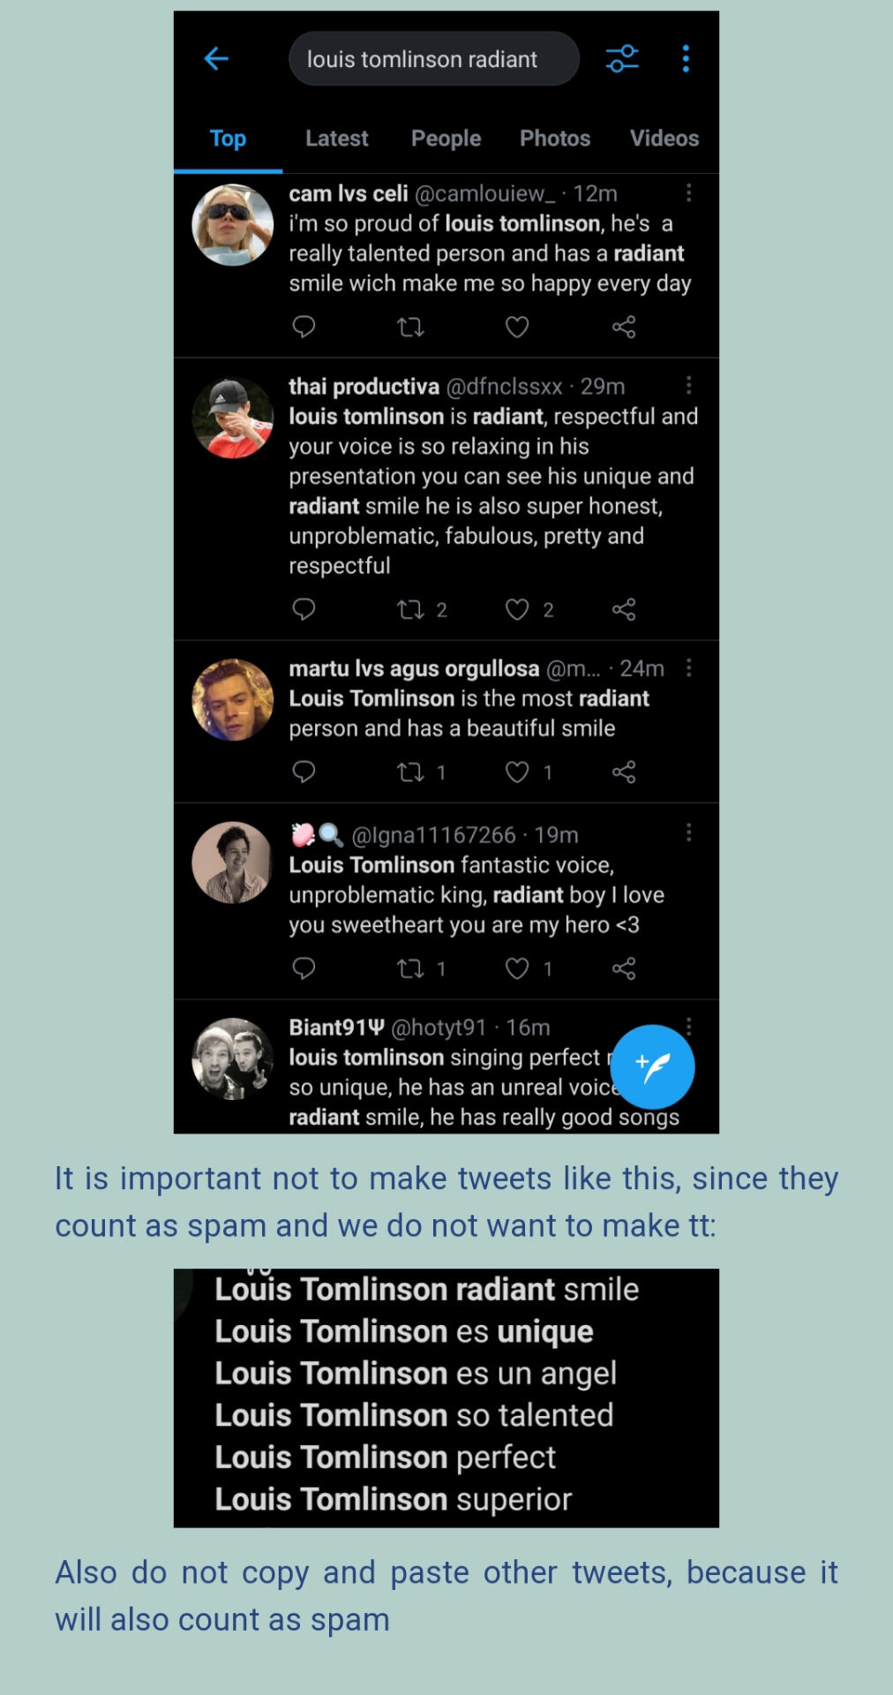Like the martu lvs agus orgullosa tweet
This screenshot has width=893, height=1695.
(x=517, y=772)
